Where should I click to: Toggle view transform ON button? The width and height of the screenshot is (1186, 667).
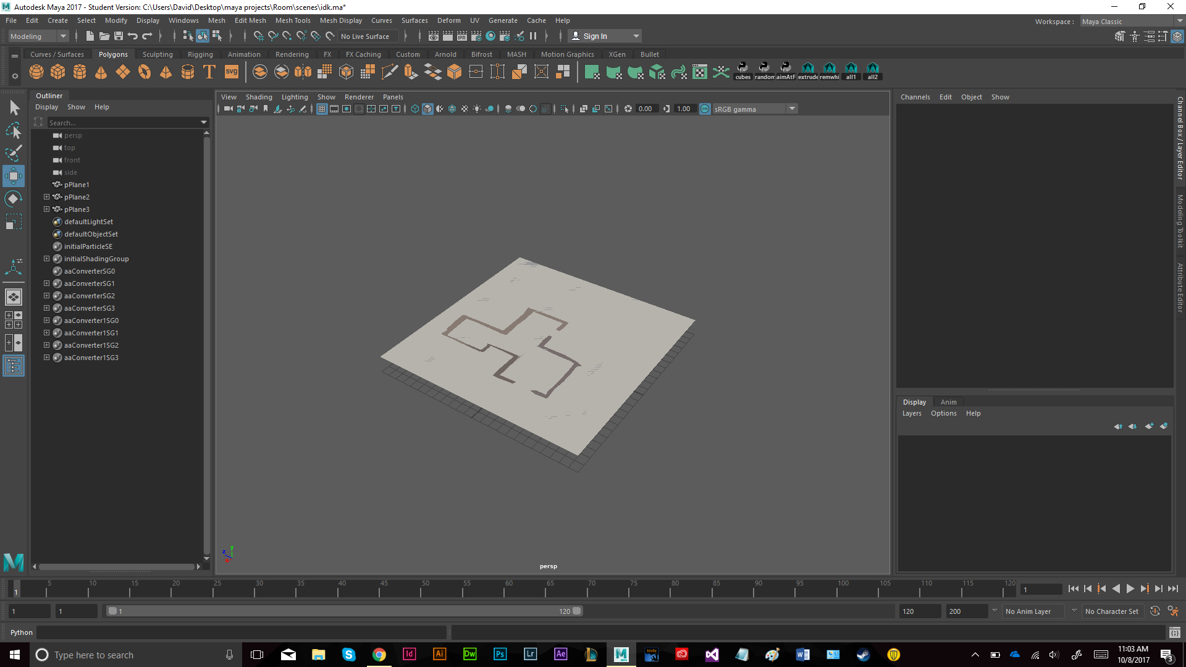[x=705, y=109]
